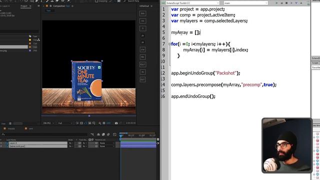The height and width of the screenshot is (180, 320).
Task: Click the target-application link icon in ExtendScript Toolkit
Action: pyautogui.click(x=163, y=3)
